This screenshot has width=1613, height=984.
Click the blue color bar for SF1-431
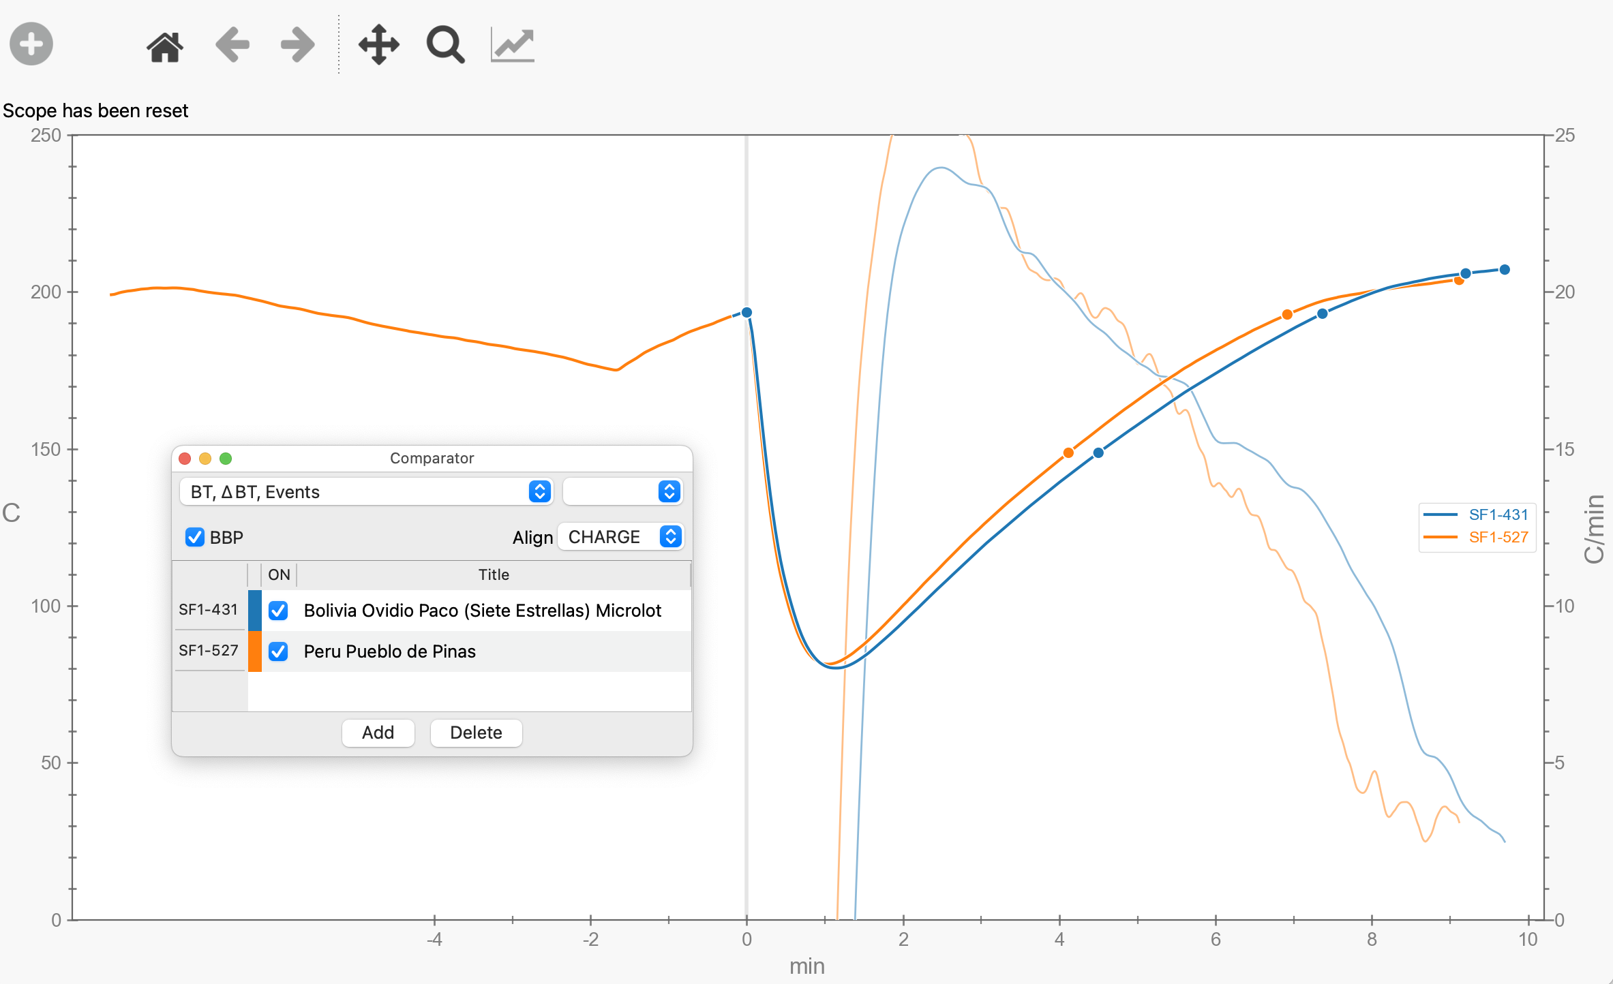pyautogui.click(x=255, y=611)
